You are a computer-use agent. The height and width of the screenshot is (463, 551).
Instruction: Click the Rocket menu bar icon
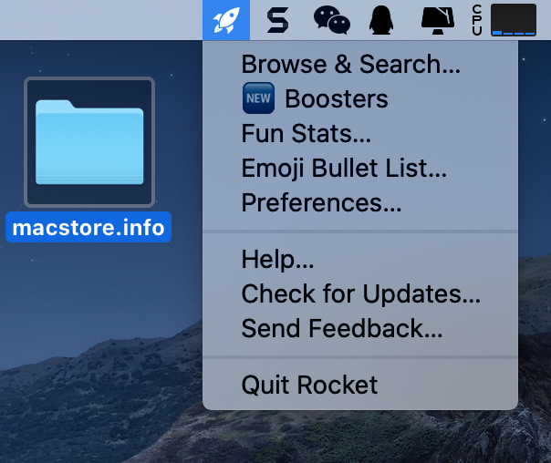point(226,20)
